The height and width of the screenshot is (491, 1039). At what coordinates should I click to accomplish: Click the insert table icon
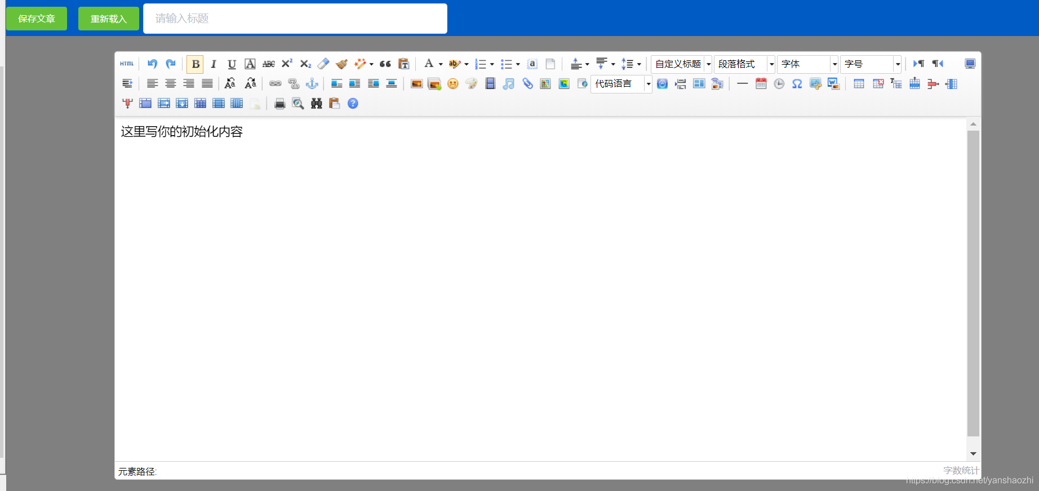(x=859, y=84)
